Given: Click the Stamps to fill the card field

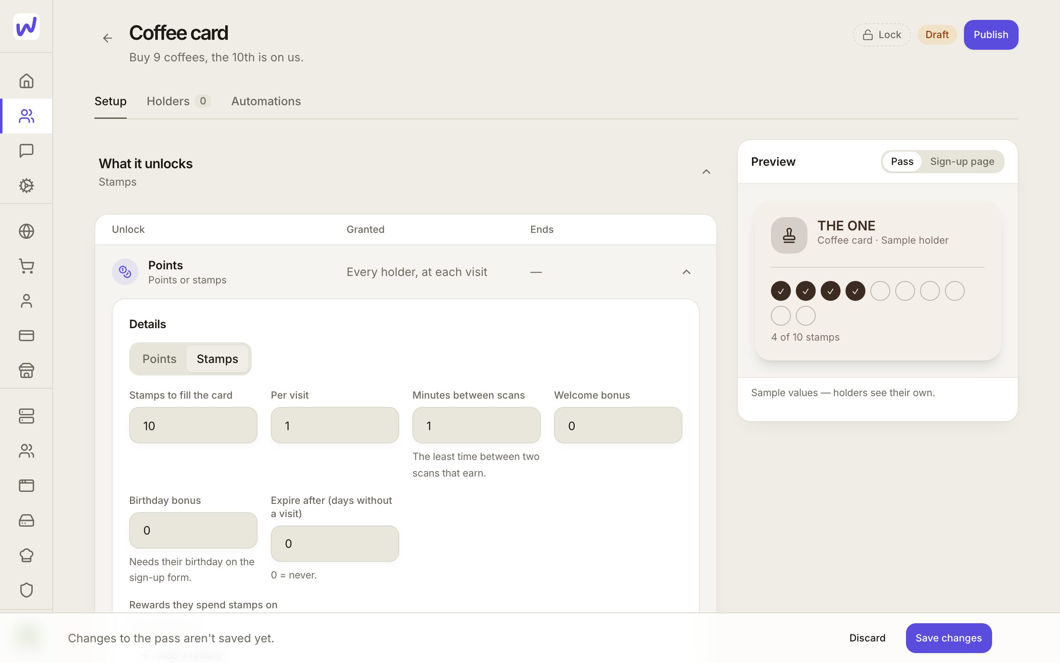Looking at the screenshot, I should click(193, 425).
